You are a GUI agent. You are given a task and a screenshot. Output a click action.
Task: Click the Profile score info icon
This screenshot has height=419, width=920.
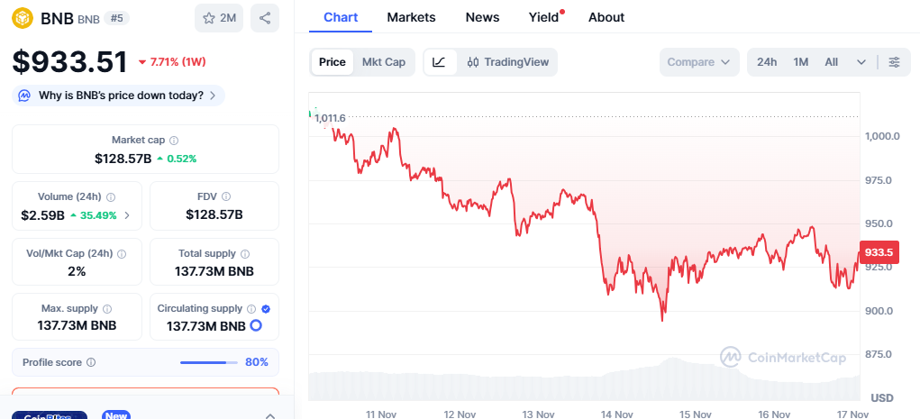(x=92, y=362)
